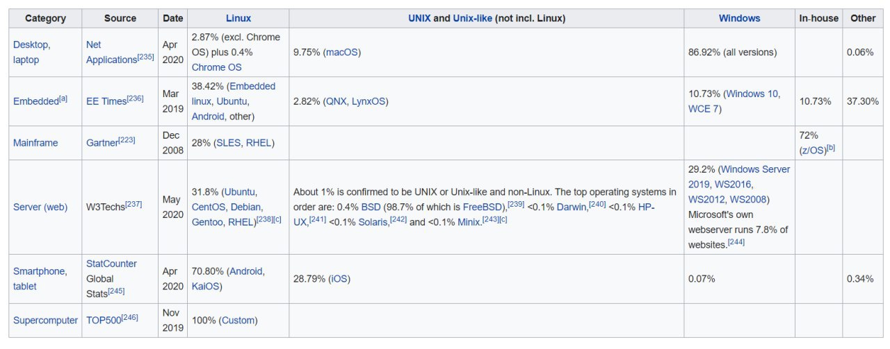Open reference 245 citation

tap(116, 291)
